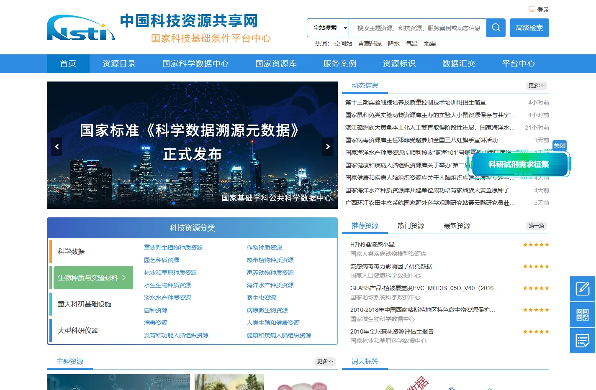Open 作物种质资源 link
The width and height of the screenshot is (596, 390).
[x=265, y=247]
